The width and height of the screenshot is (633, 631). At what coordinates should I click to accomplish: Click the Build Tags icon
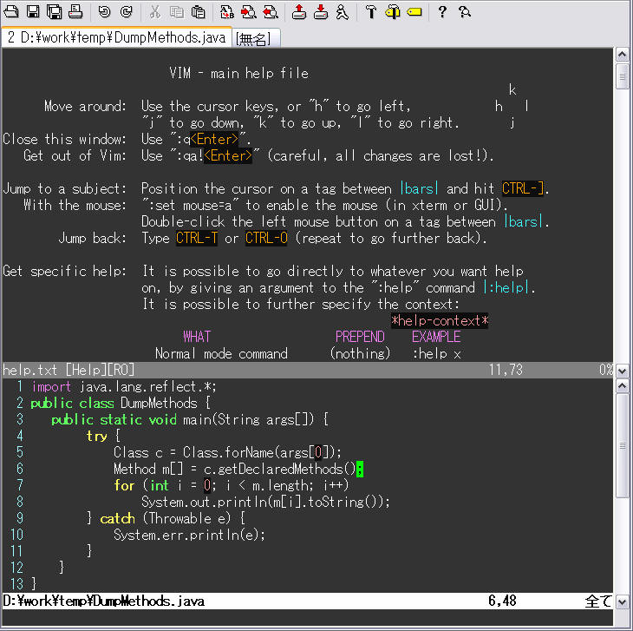click(393, 11)
